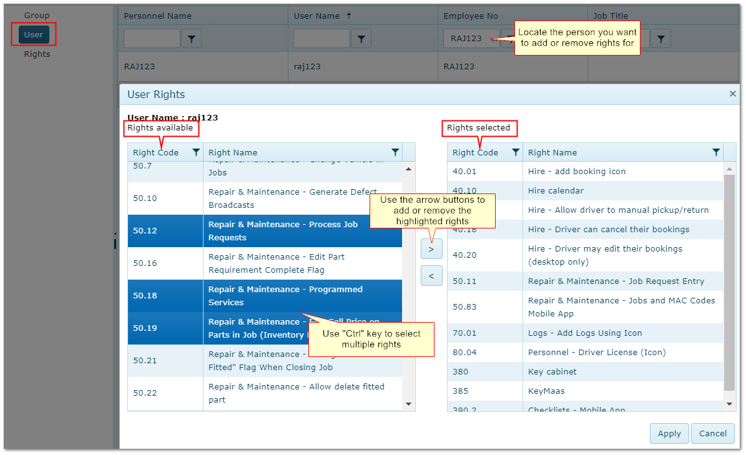Click the User Name filter funnel icon

pyautogui.click(x=361, y=39)
